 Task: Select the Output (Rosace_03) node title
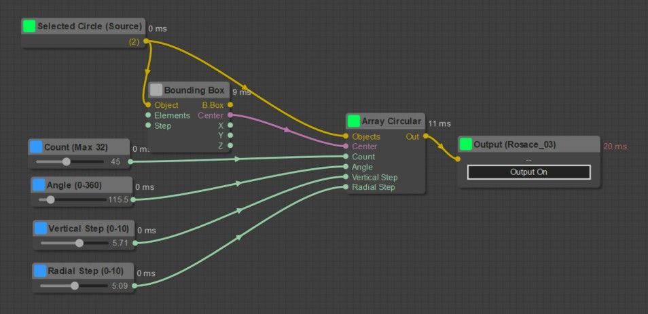[x=514, y=145]
